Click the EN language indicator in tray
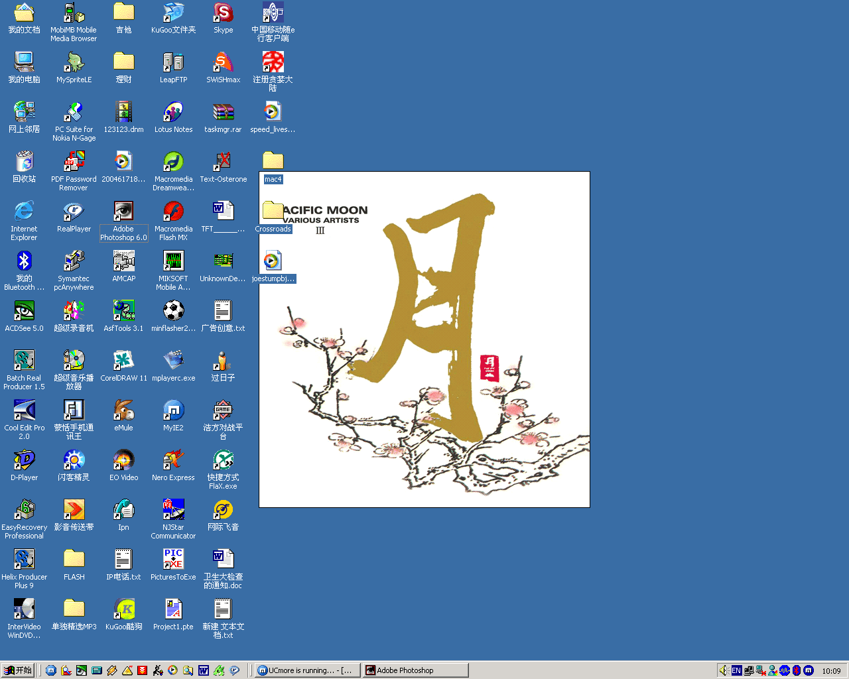Image resolution: width=849 pixels, height=679 pixels. pyautogui.click(x=736, y=670)
